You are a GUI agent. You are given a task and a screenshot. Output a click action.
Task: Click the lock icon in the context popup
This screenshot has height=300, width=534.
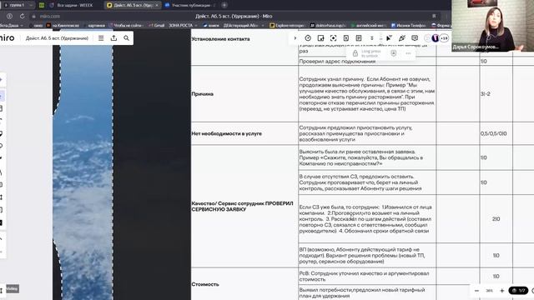pyautogui.click(x=355, y=53)
